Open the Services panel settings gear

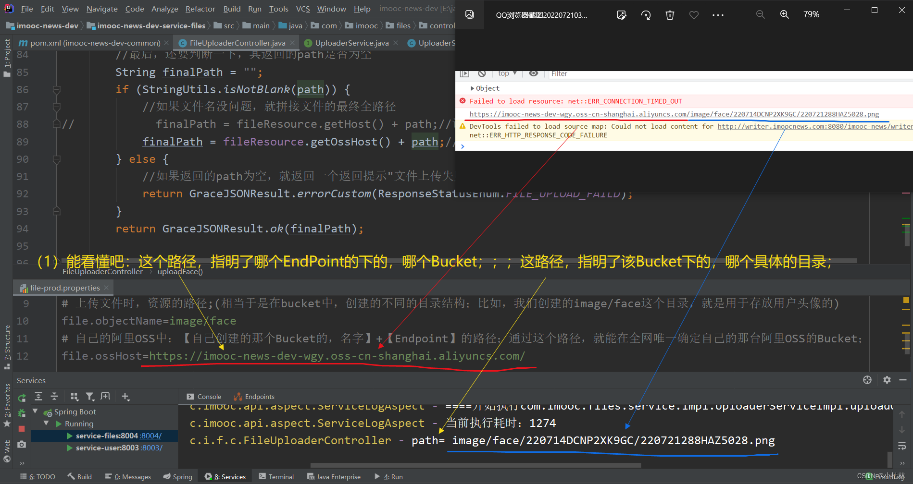pyautogui.click(x=887, y=380)
